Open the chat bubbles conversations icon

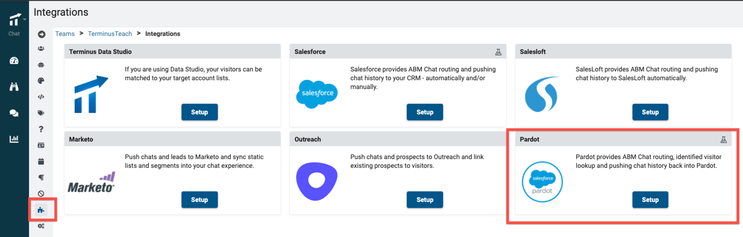14,113
